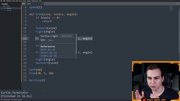Viewport: 180px width, 101px height.
Task: Open the Edit menu
Action: (4, 1)
